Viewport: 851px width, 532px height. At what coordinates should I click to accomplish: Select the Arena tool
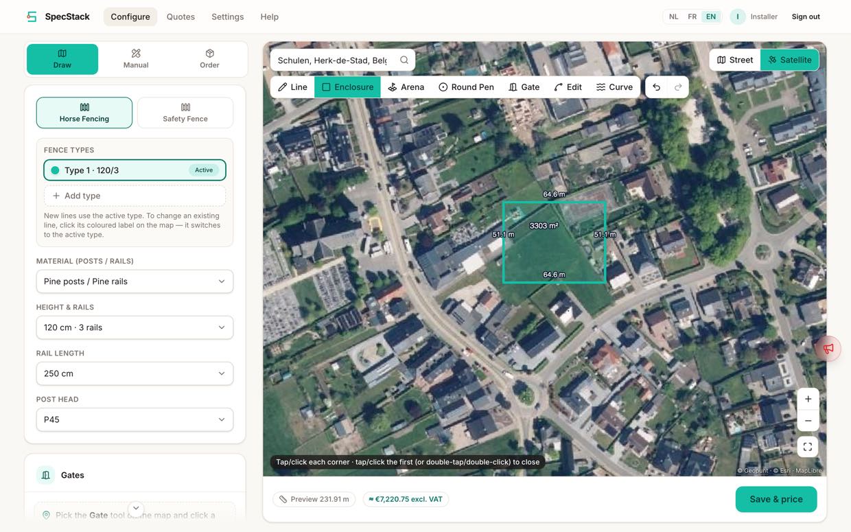tap(406, 87)
